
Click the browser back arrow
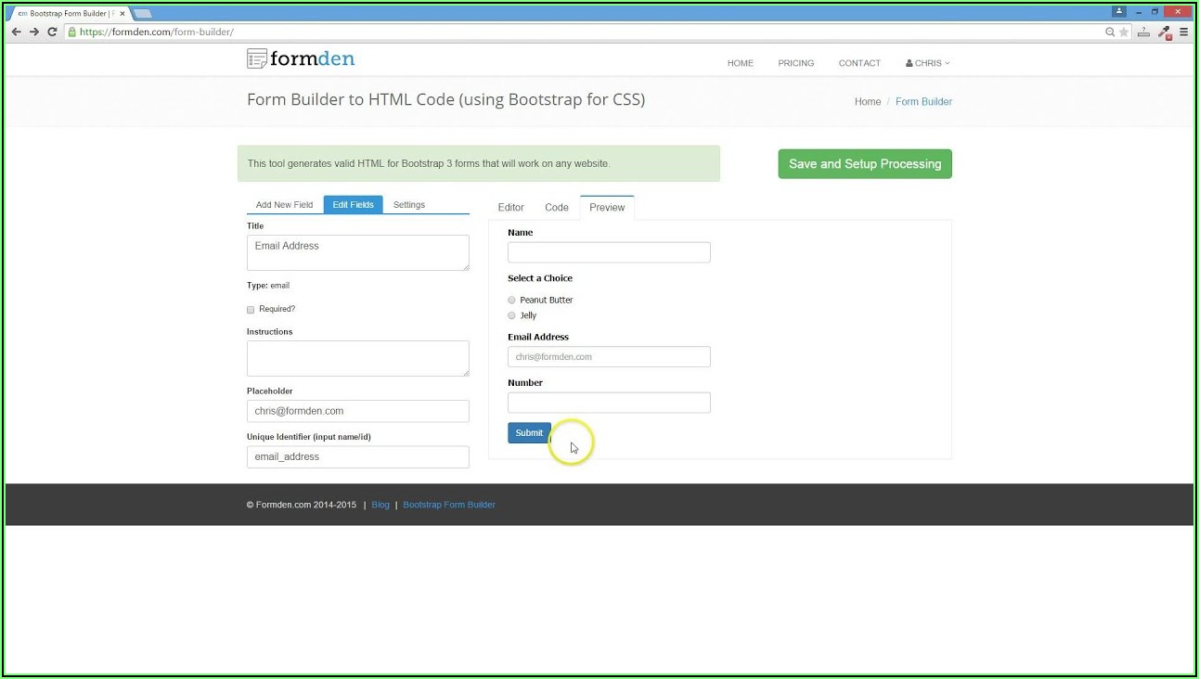coord(16,32)
